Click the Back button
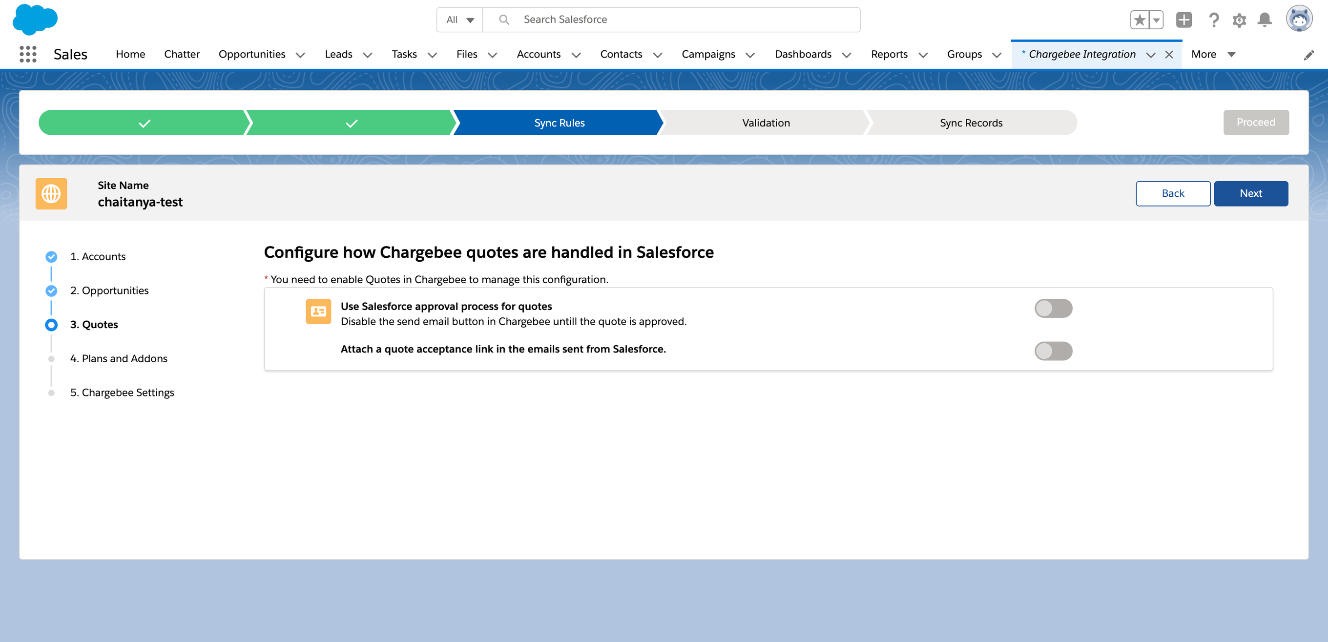This screenshot has height=642, width=1328. tap(1172, 193)
